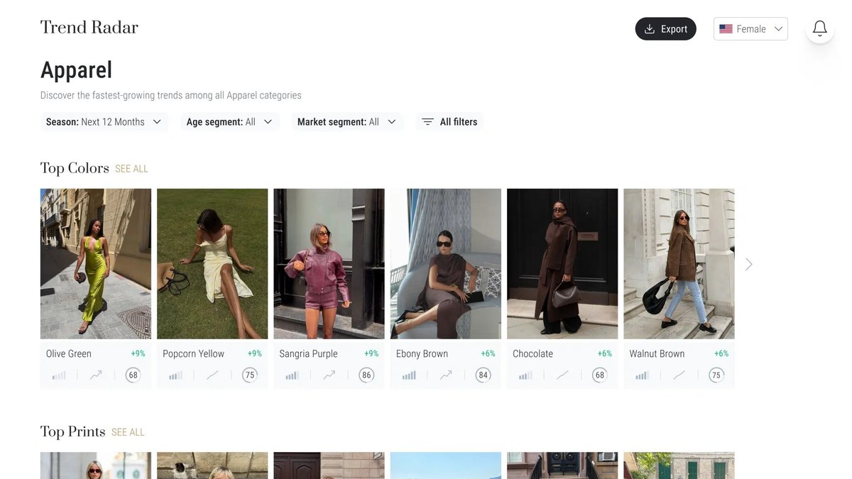Click the score circle 68 under Olive Green
Image resolution: width=852 pixels, height=479 pixels.
pos(133,375)
